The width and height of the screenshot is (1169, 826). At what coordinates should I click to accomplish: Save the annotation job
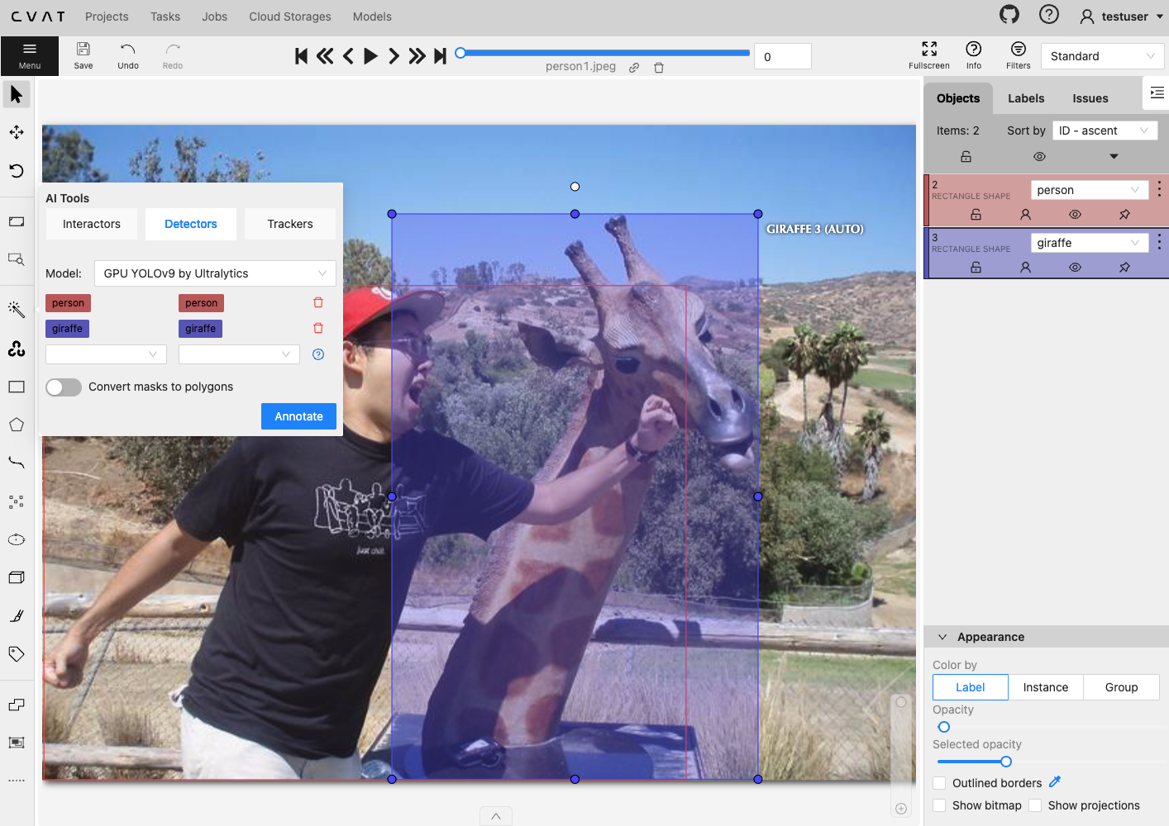(83, 55)
